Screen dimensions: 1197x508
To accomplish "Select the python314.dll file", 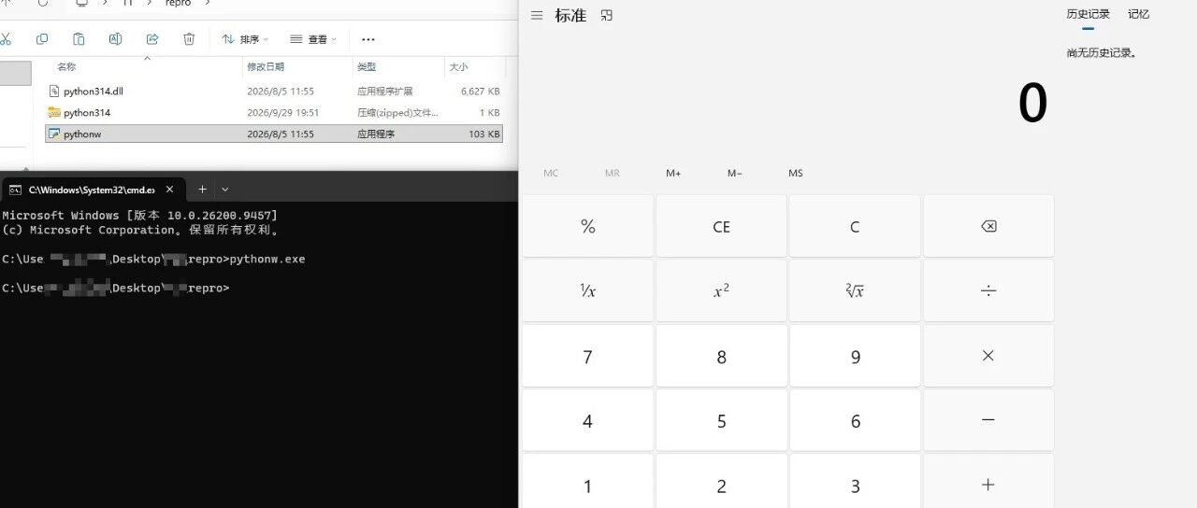I will 274,92.
